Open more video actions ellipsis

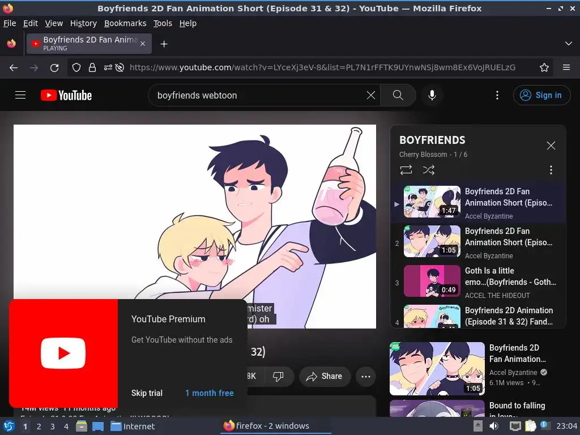(x=366, y=377)
